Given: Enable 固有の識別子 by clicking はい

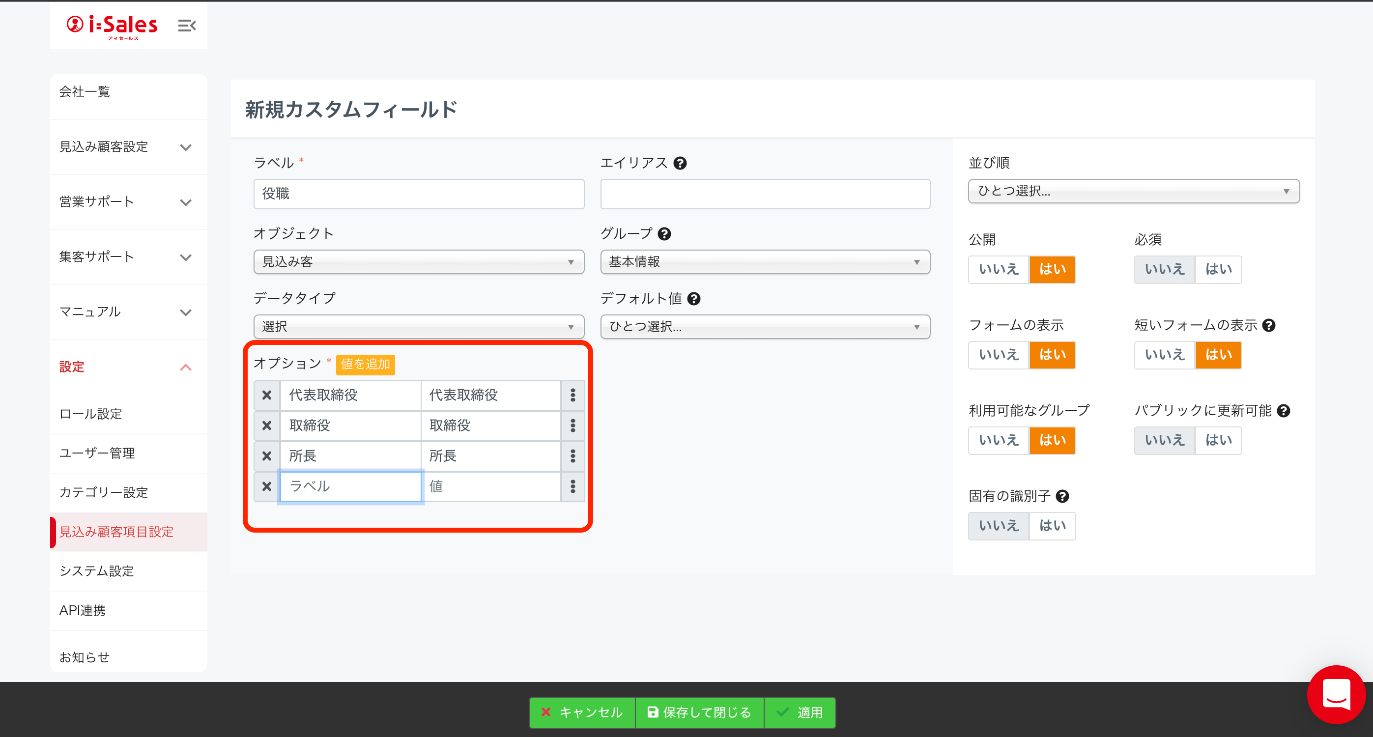Looking at the screenshot, I should 1052,526.
